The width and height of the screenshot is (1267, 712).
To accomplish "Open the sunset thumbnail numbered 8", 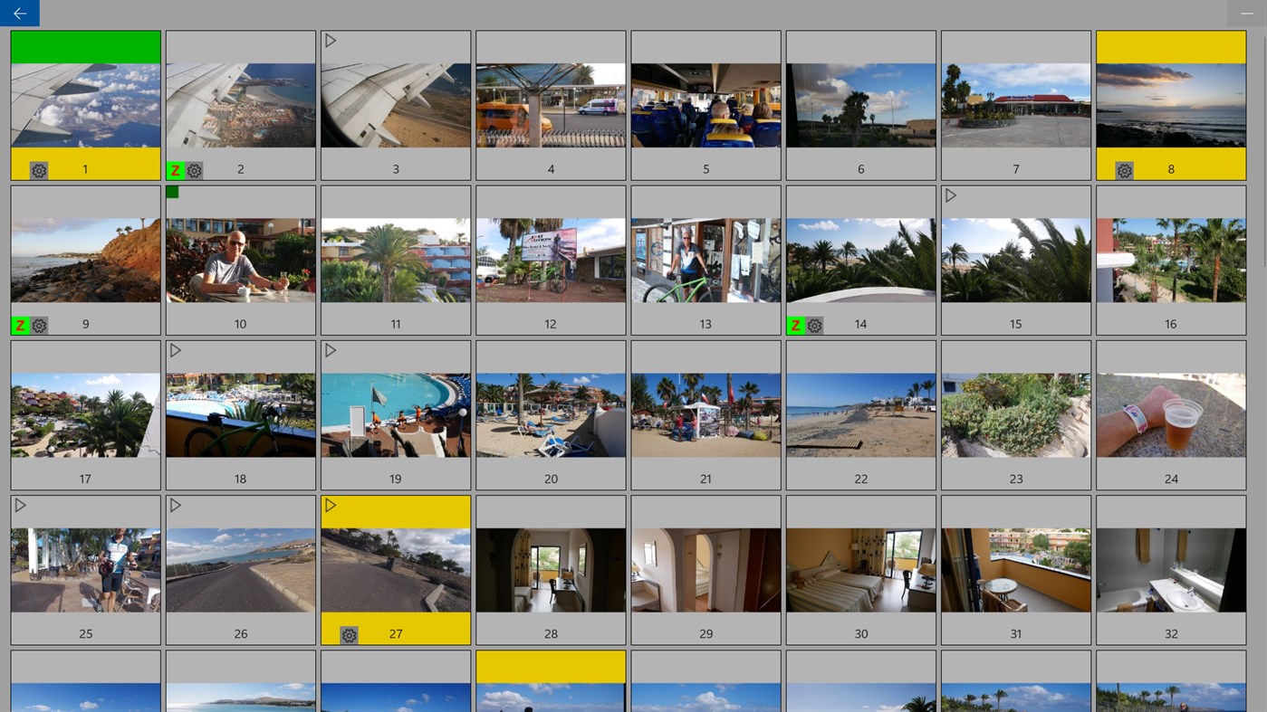I will coord(1170,104).
